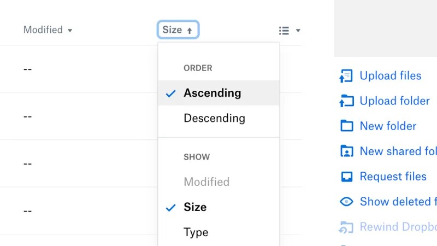
Task: Click the Size column sort arrow
Action: click(x=190, y=31)
